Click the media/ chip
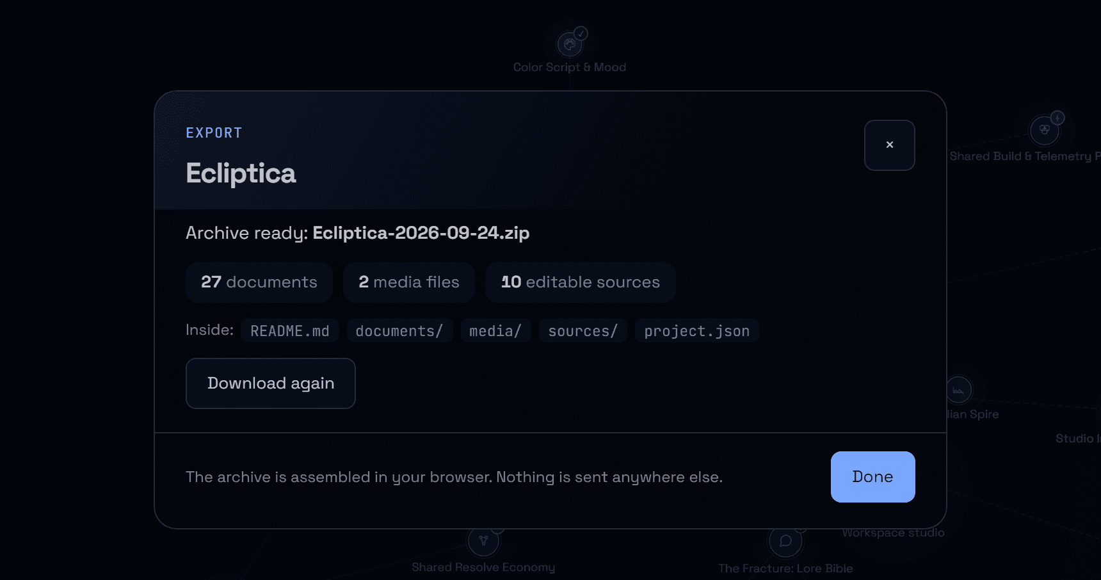Screen dimensions: 1101x580 (495, 331)
